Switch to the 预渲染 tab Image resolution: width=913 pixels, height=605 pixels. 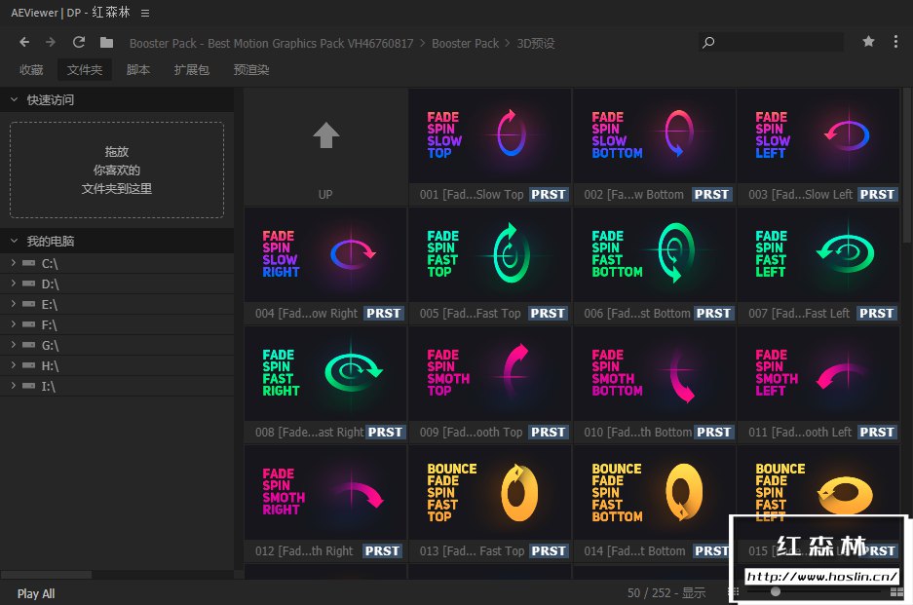(251, 70)
